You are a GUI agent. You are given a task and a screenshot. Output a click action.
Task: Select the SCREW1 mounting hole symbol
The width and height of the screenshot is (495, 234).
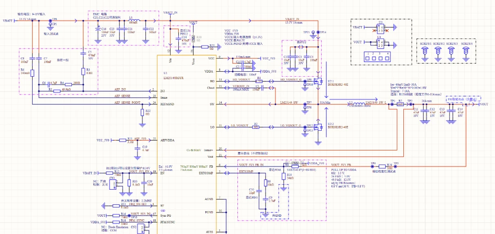click(425, 50)
